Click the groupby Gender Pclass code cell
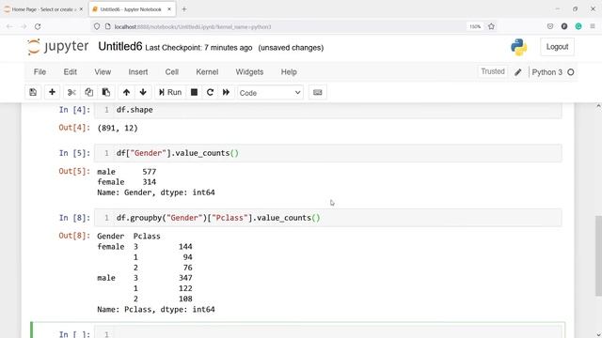The image size is (602, 338). coord(328,218)
